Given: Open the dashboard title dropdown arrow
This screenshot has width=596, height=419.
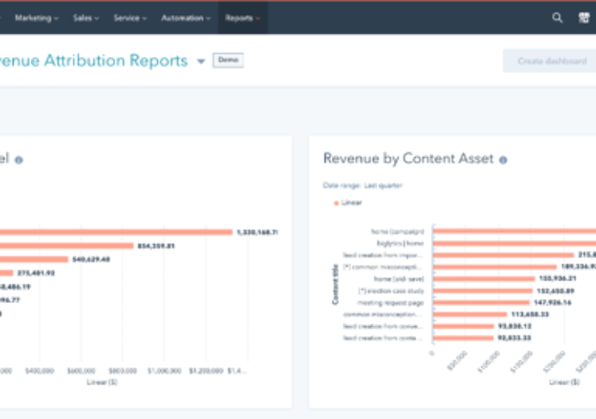Looking at the screenshot, I should coord(201,62).
